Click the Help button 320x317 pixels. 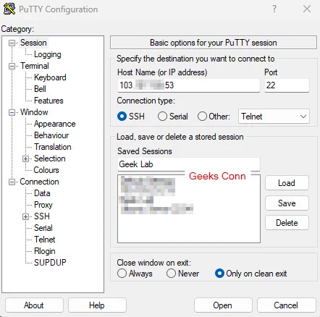97,305
